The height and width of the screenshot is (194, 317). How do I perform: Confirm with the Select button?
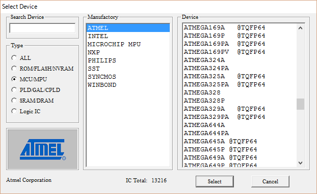pyautogui.click(x=215, y=181)
